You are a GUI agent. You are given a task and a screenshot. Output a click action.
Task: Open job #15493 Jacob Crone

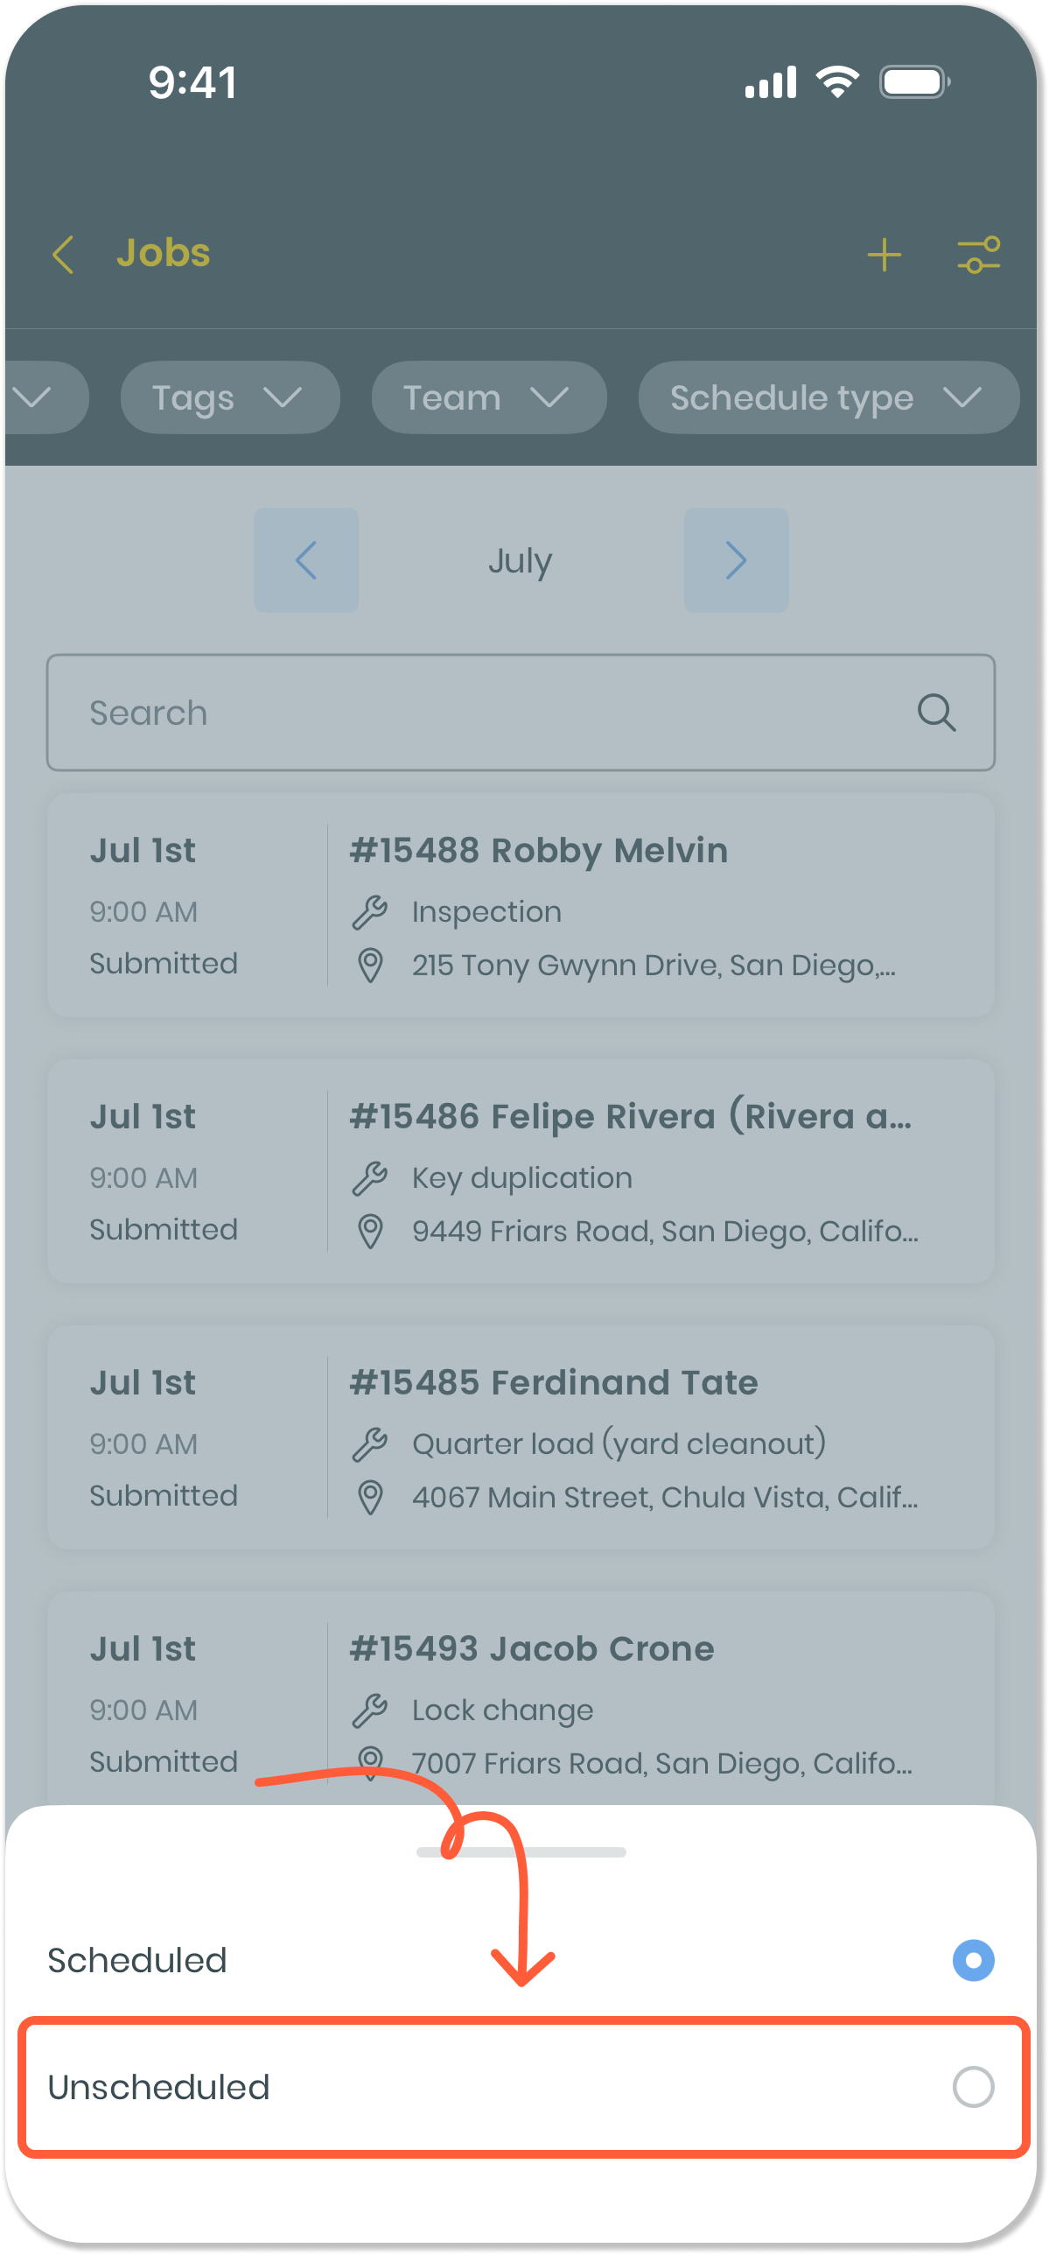click(532, 1649)
